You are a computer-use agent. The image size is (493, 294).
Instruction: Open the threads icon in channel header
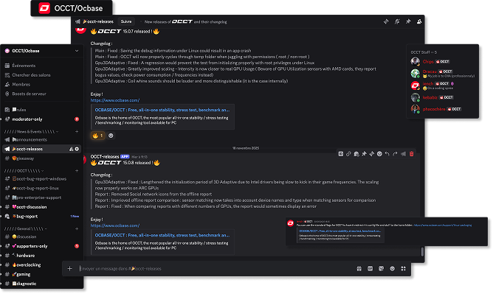386,21
